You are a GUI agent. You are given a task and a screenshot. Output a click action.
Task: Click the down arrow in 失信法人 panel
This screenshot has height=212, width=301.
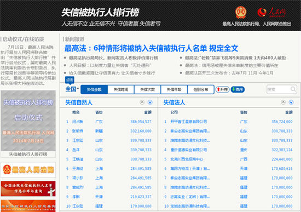pos(291,102)
